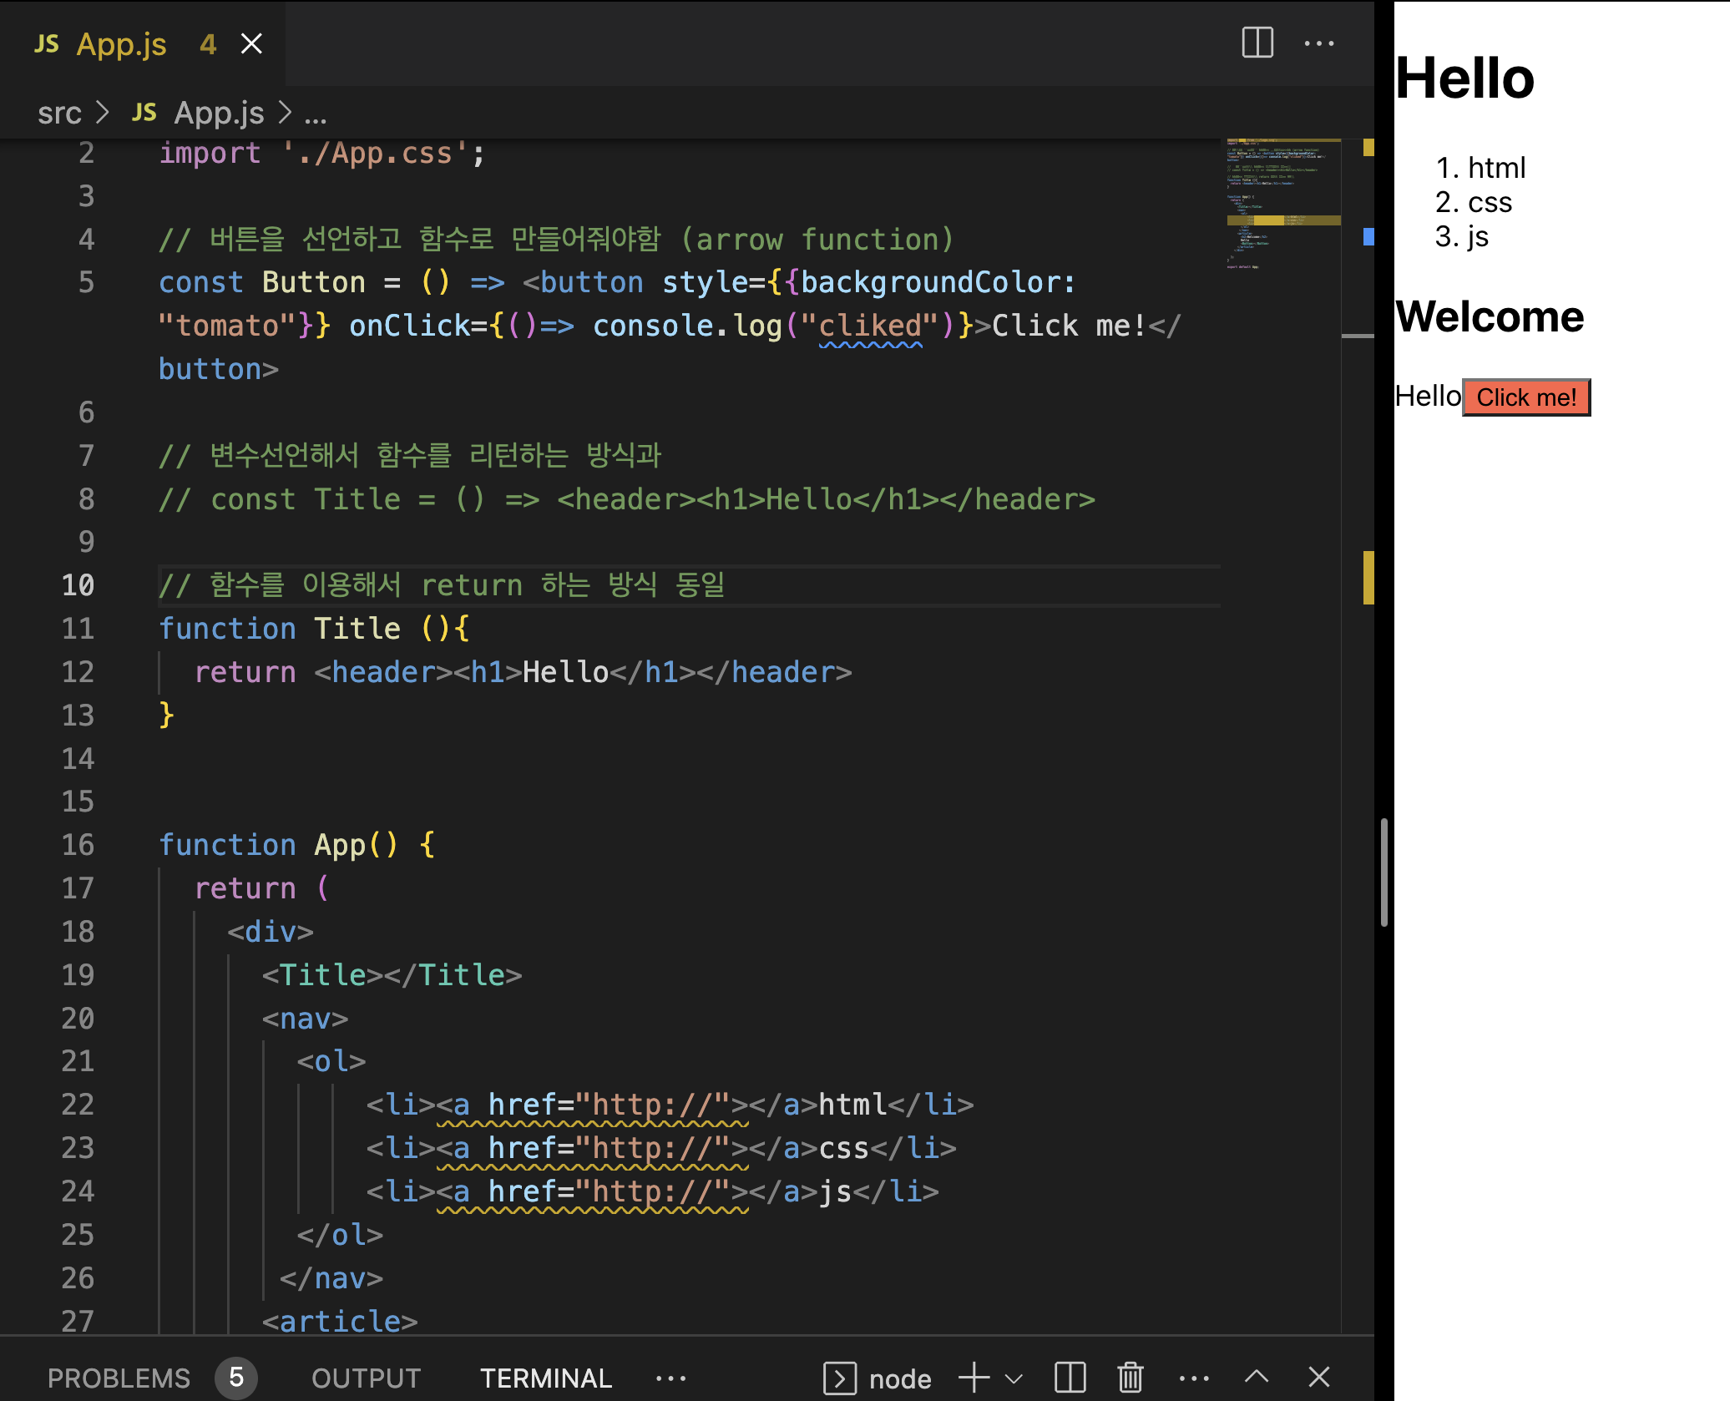Open additional panel views ellipsis
This screenshot has width=1730, height=1401.
[670, 1378]
